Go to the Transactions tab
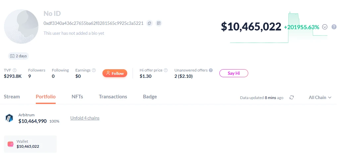Viewport: 341px width, 157px height. (113, 97)
